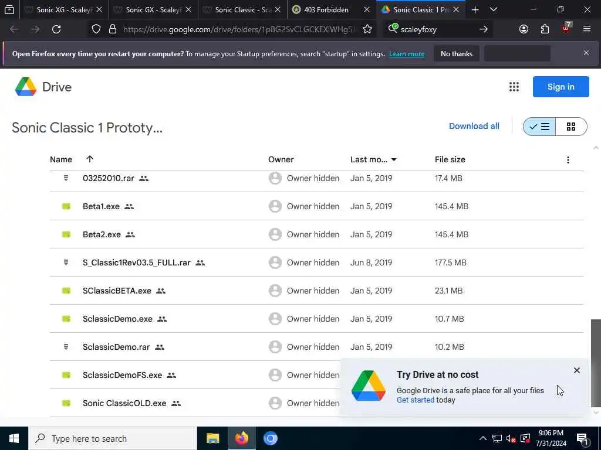
Task: Click the Sonic ClassicOLD.exe file icon
Action: click(66, 403)
